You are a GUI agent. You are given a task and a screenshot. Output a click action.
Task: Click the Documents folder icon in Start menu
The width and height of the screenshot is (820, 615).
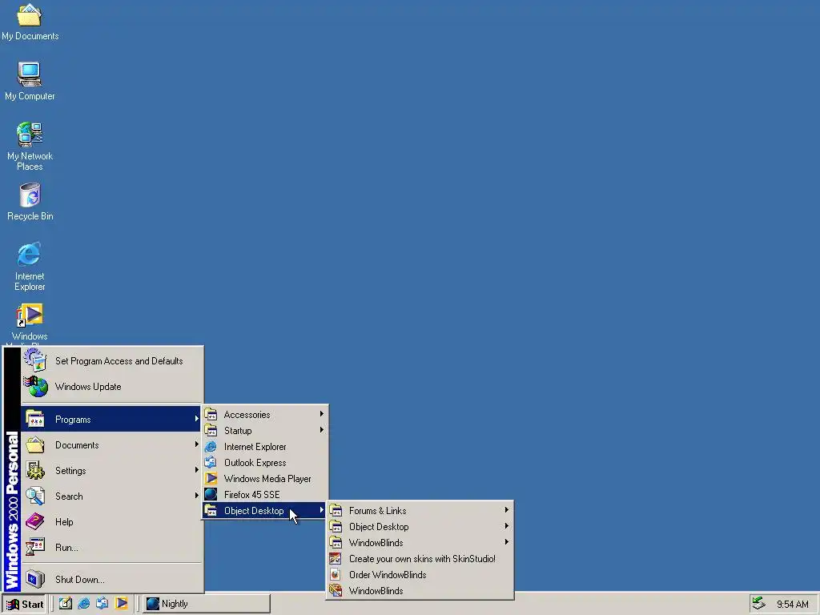[35, 445]
